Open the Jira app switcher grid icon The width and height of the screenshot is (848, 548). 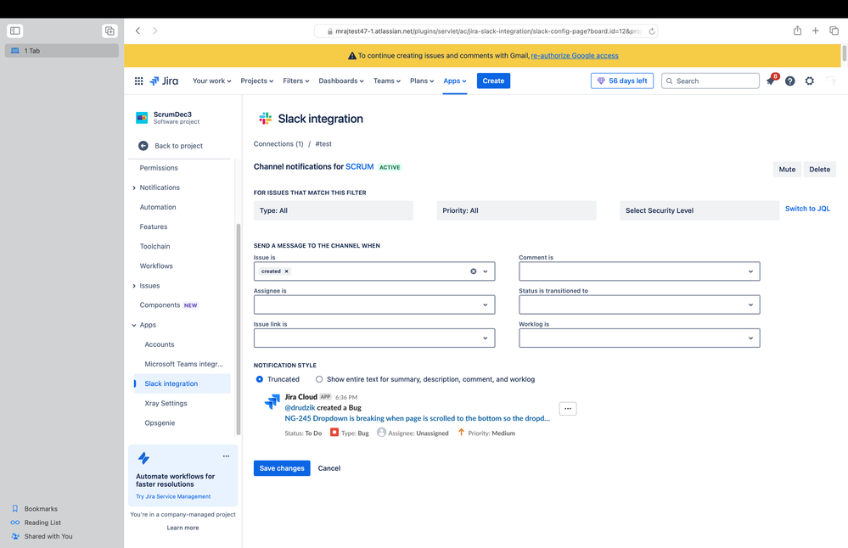[139, 81]
